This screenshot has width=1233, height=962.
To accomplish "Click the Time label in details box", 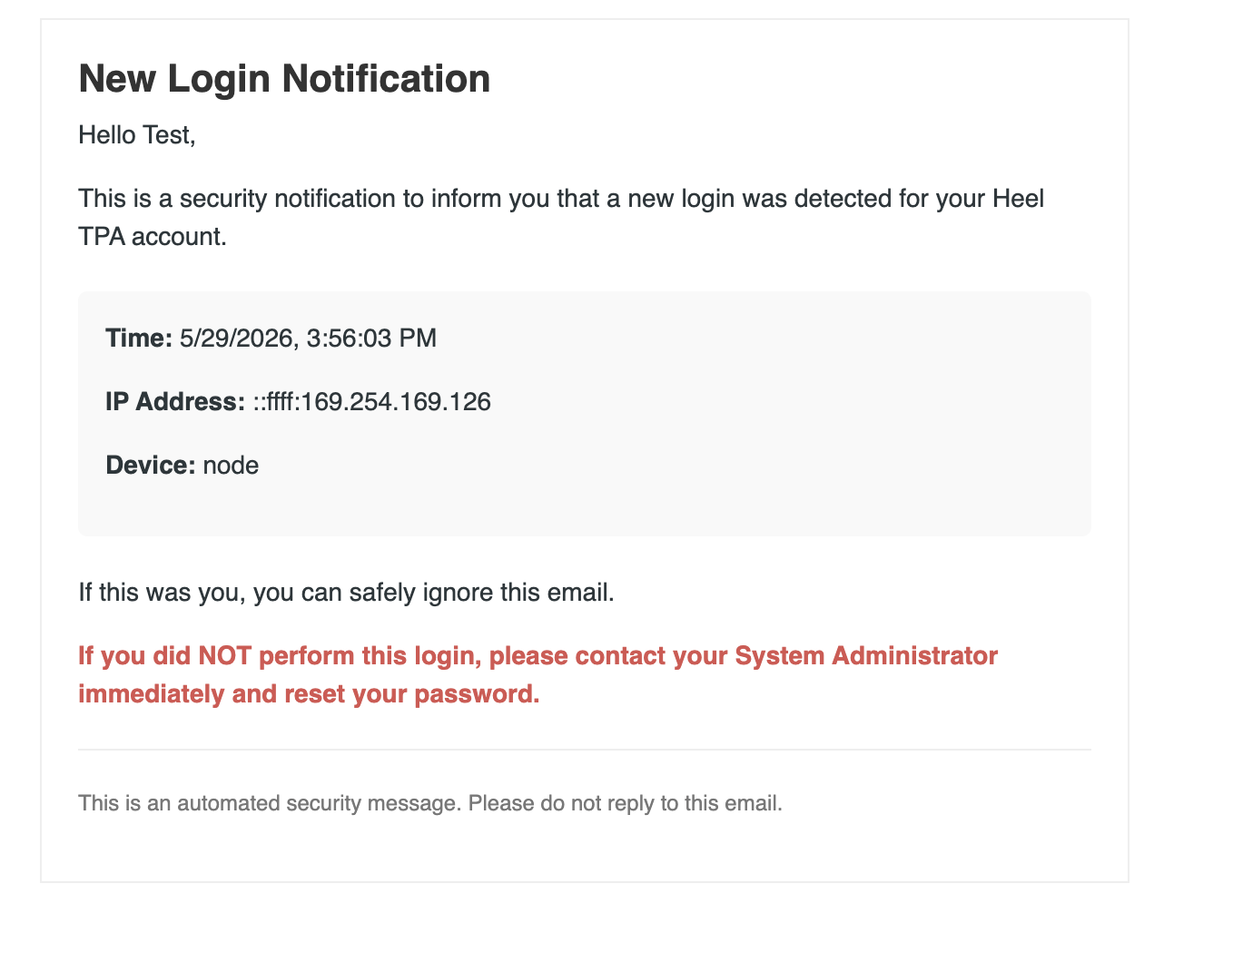I will click(139, 339).
